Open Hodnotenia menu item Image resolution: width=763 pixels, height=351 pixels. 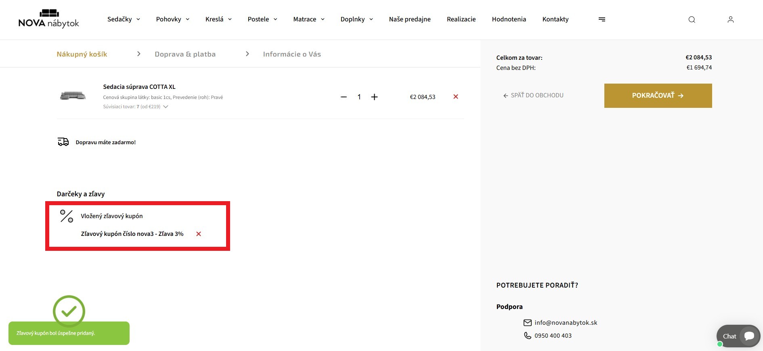click(509, 19)
